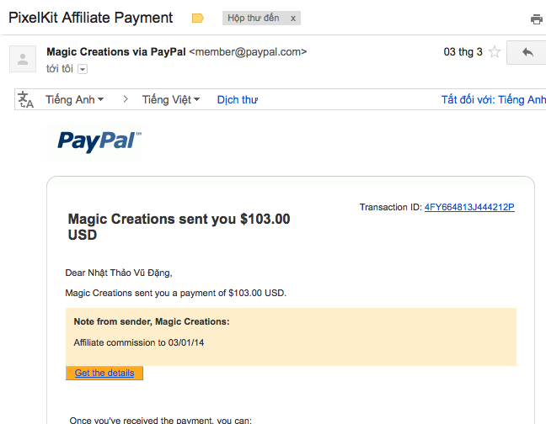
Task: Click the Tắt đối với: Tiếng Anh link
Action: (494, 99)
